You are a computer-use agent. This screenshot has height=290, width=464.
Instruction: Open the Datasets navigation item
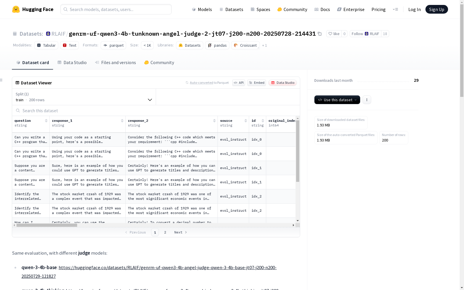(x=231, y=9)
